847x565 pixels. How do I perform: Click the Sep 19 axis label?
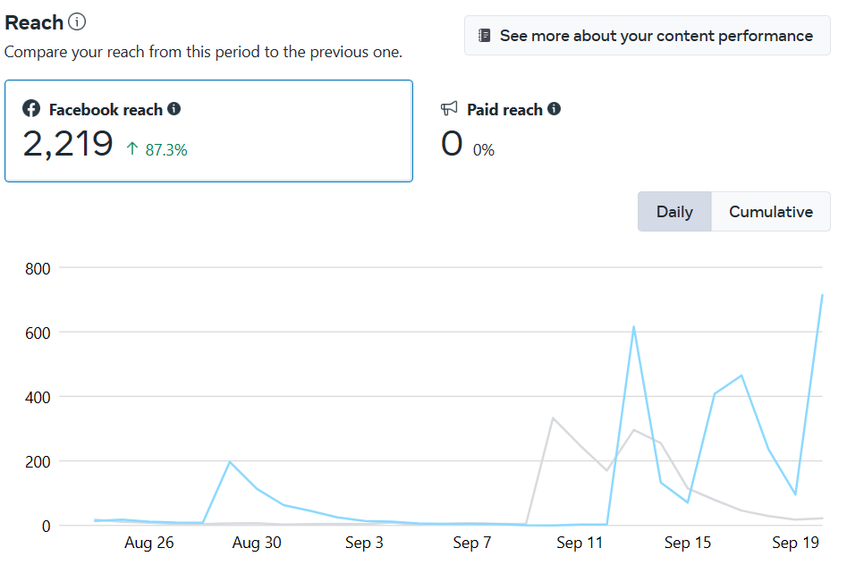tap(796, 543)
